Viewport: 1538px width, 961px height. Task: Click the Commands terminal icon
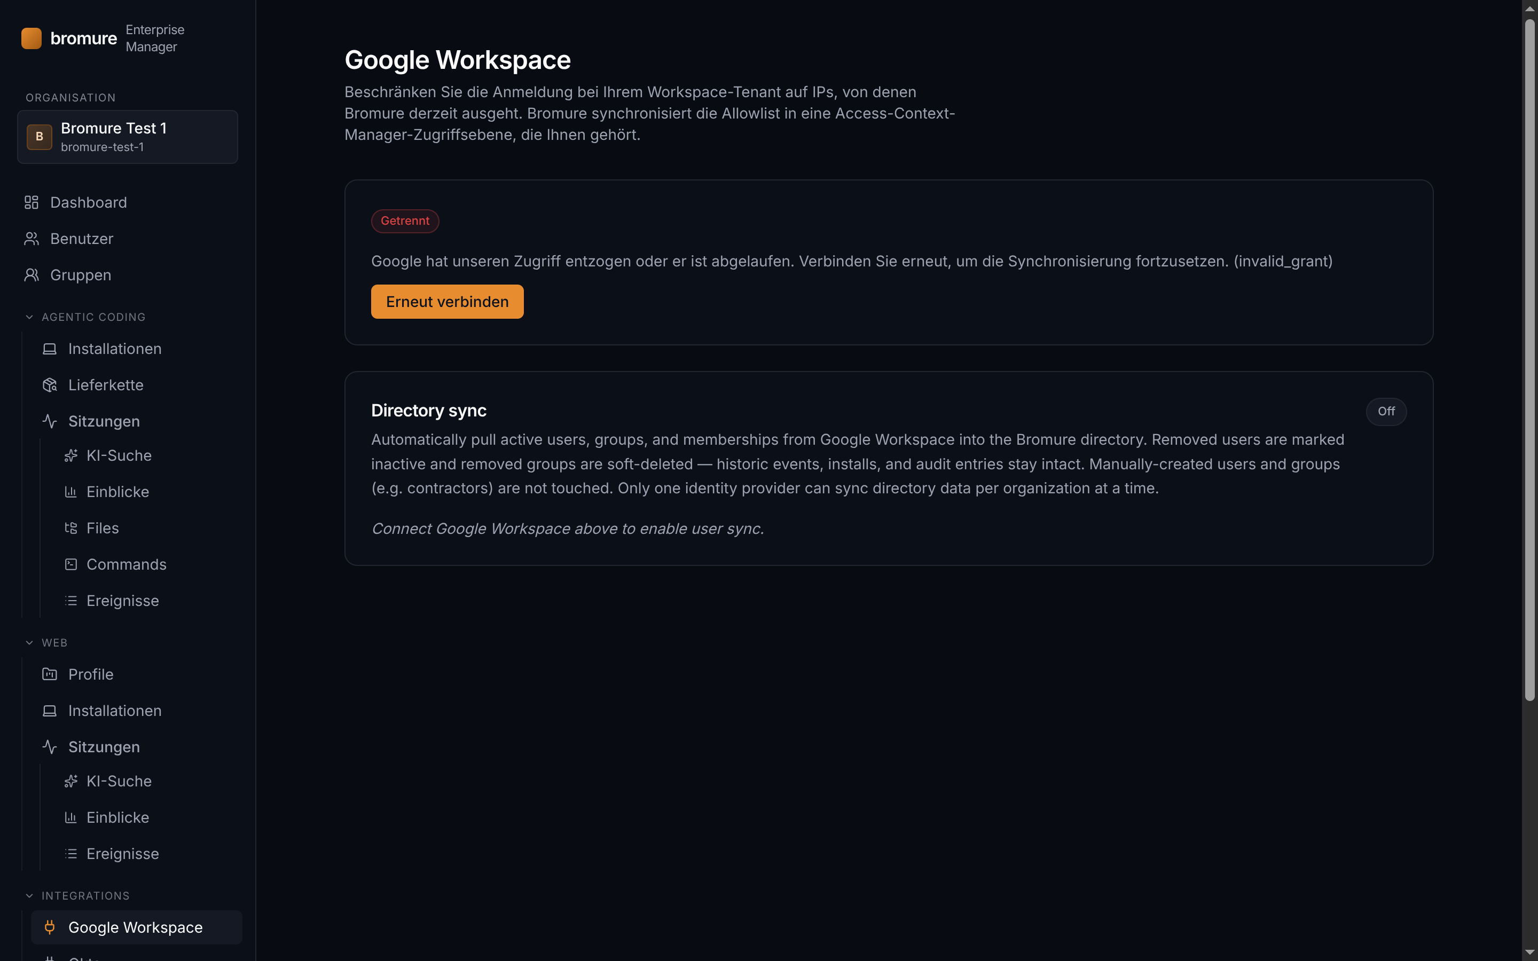[x=70, y=564]
